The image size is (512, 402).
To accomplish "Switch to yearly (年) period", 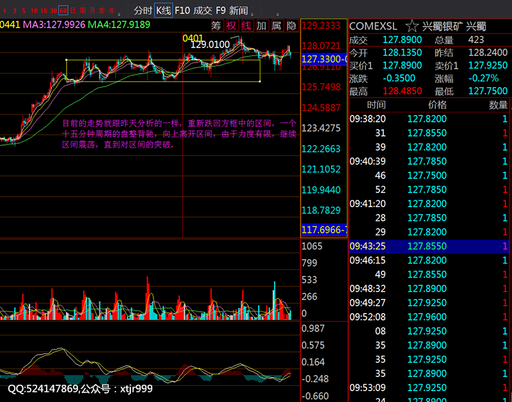I will tap(112, 11).
